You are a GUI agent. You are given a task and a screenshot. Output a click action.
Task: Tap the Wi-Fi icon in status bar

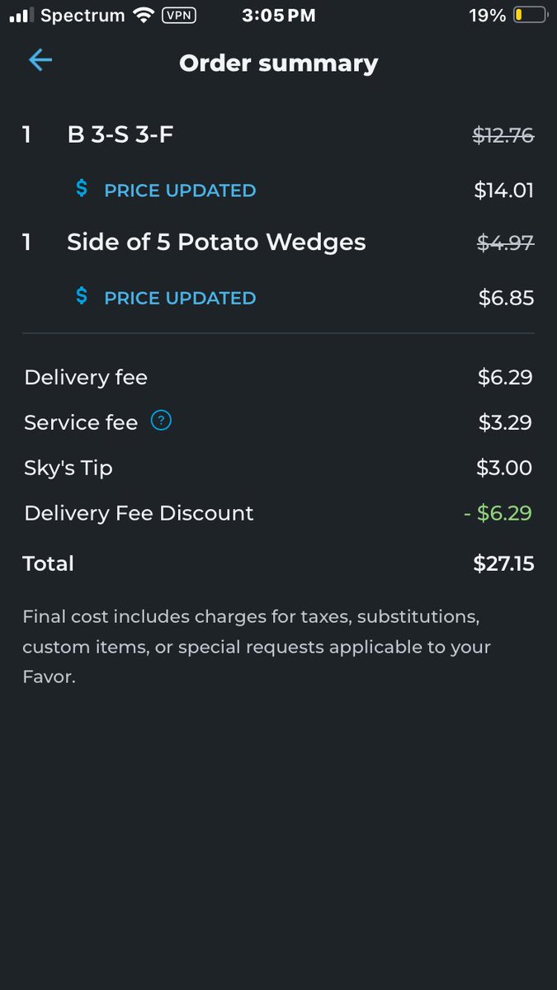click(x=144, y=15)
